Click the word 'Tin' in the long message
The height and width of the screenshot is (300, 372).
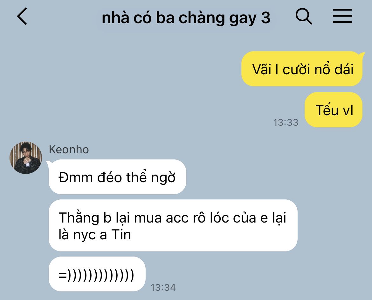point(121,235)
